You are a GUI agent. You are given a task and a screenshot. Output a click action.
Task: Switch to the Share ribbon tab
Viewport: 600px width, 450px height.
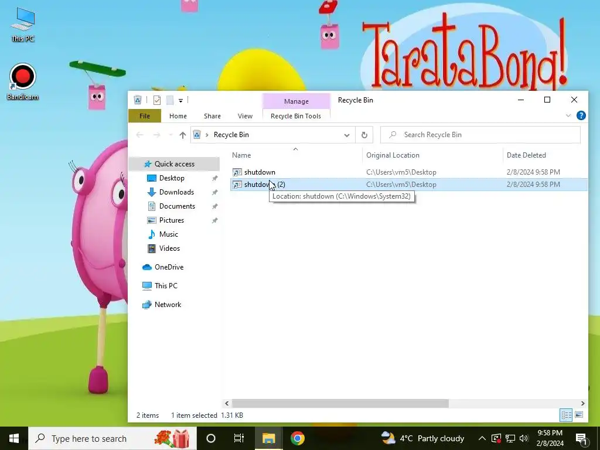(212, 116)
